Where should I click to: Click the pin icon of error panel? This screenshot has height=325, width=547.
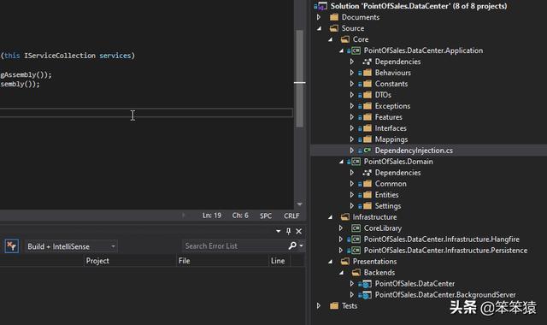click(x=289, y=231)
